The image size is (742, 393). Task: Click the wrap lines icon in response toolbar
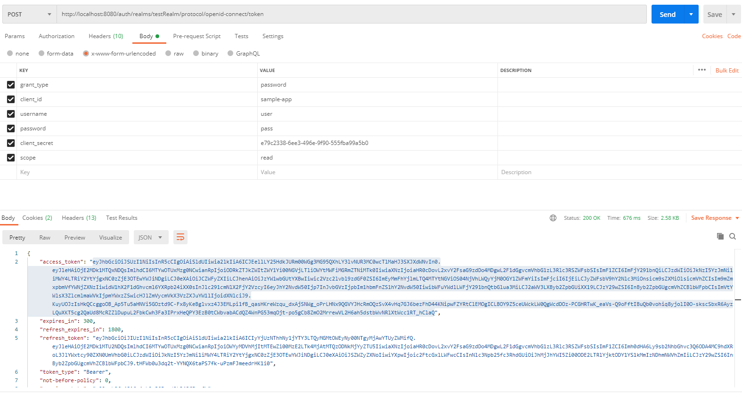coord(180,237)
